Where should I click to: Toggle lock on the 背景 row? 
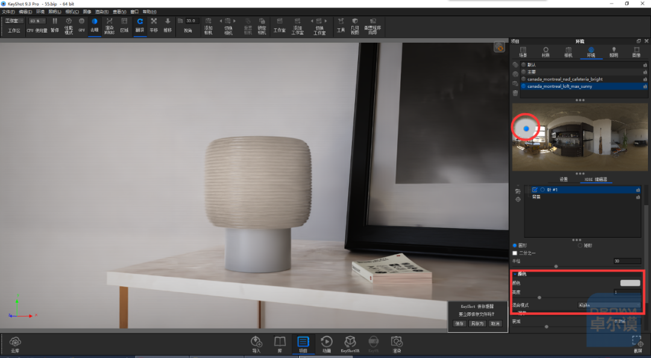click(638, 197)
